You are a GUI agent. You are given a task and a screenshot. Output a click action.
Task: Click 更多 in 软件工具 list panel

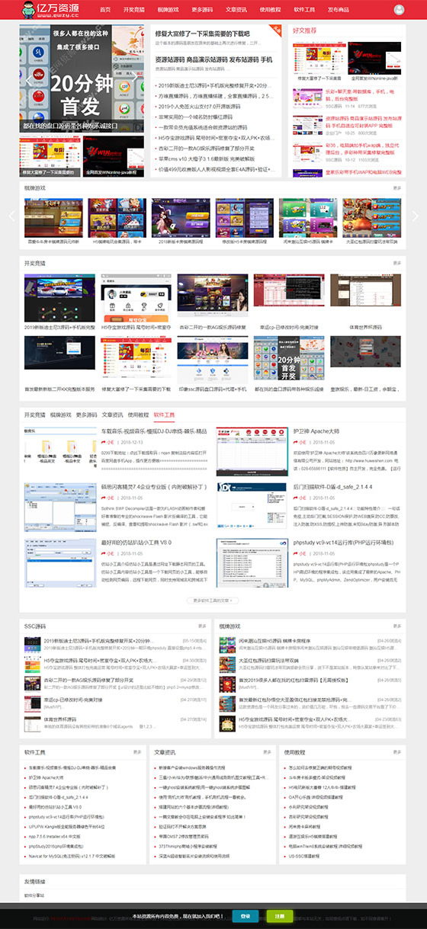[138, 751]
